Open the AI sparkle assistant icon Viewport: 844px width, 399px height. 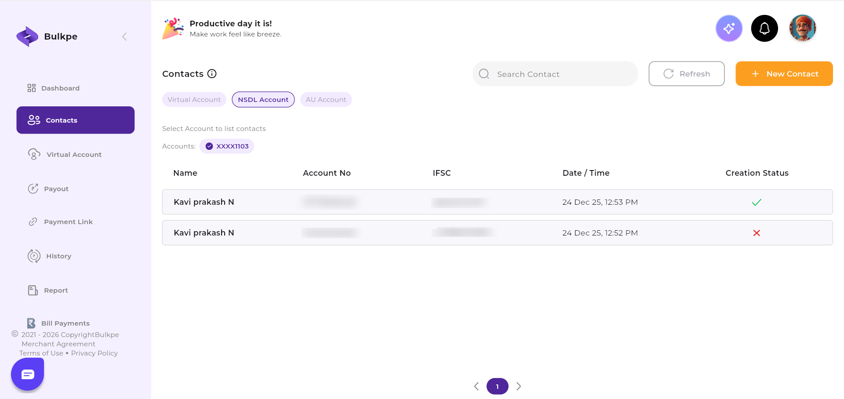pyautogui.click(x=728, y=29)
